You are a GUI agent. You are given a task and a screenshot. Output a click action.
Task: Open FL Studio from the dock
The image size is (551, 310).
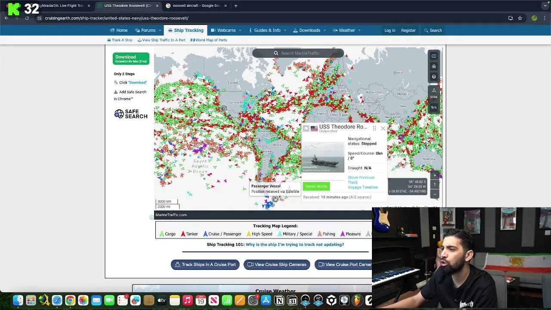358,300
